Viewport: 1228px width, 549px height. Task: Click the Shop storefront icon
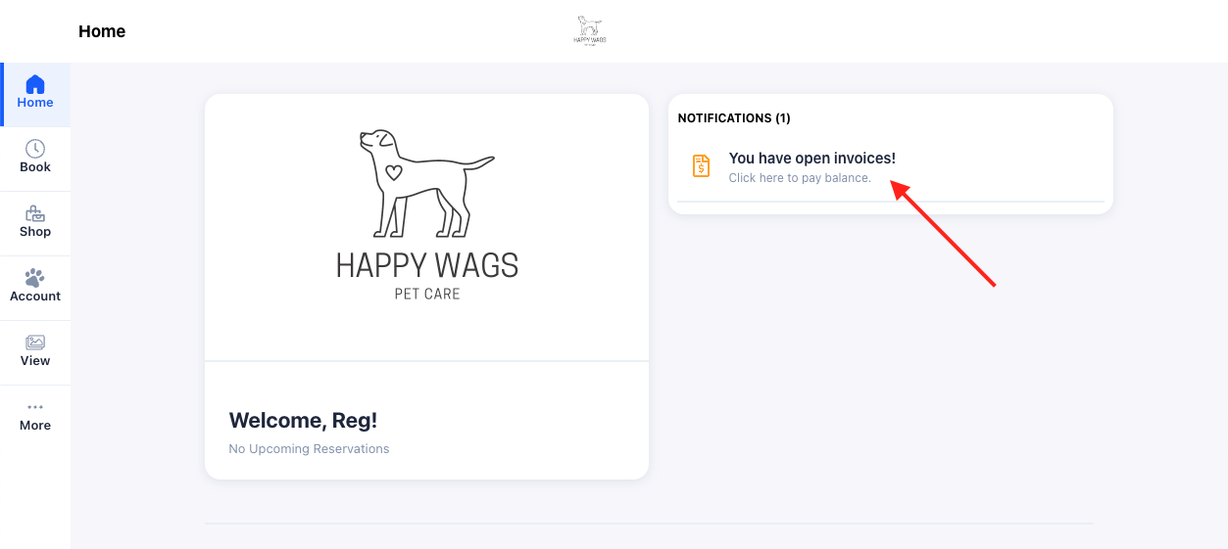tap(35, 213)
